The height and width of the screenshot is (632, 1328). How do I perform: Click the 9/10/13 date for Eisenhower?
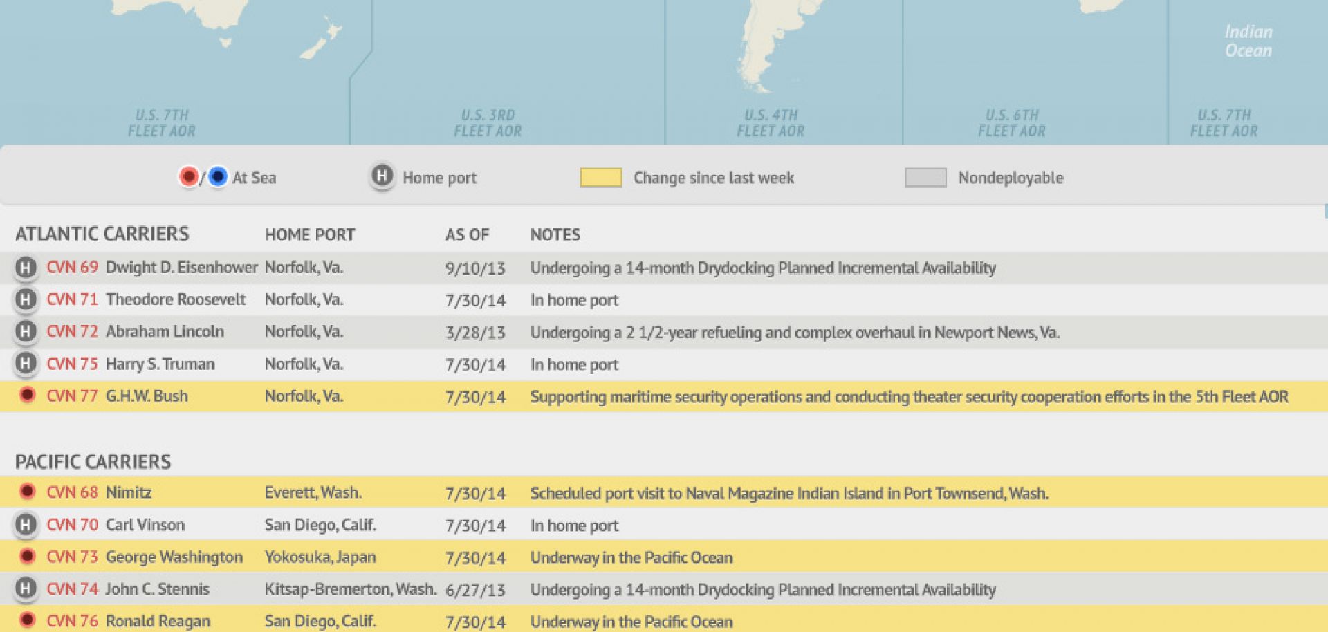(476, 268)
